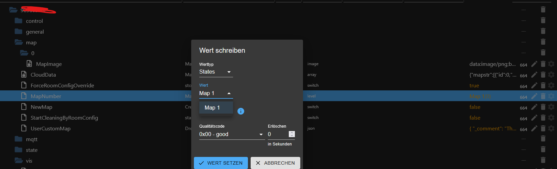Open settings gear for CloudData row

(551, 75)
